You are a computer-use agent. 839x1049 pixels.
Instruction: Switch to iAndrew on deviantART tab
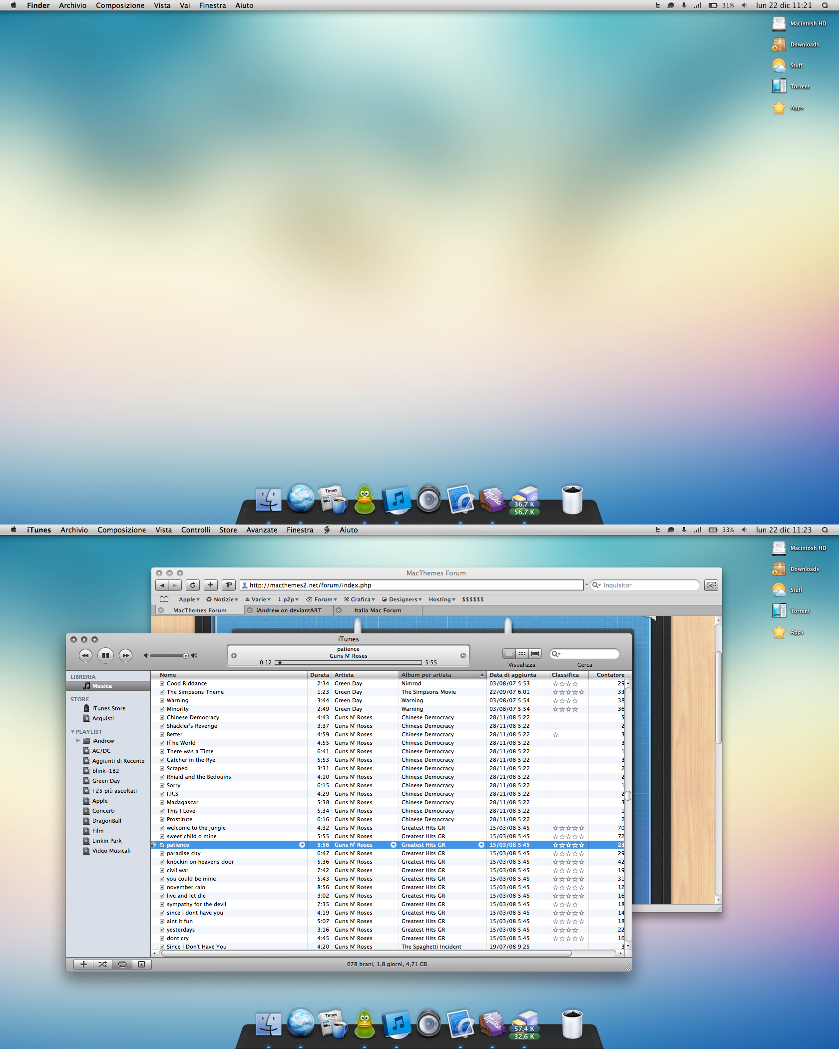tap(289, 610)
